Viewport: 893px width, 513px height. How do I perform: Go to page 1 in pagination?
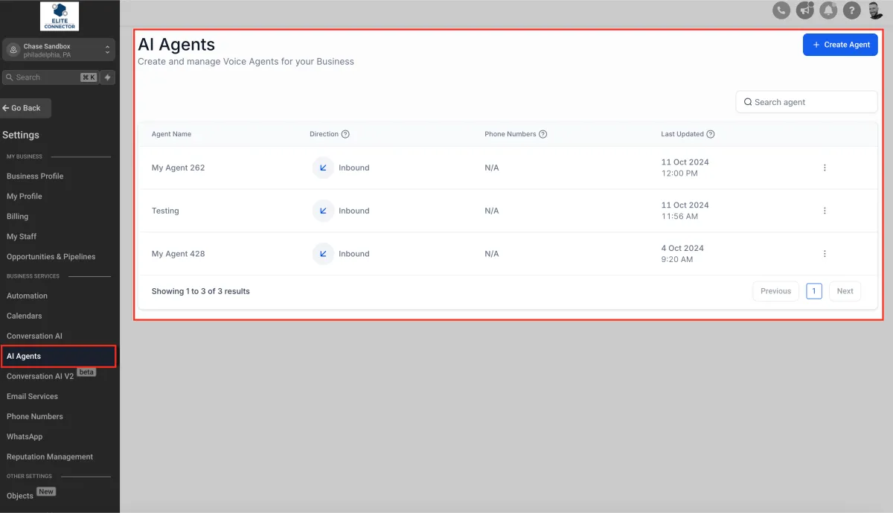pos(814,291)
